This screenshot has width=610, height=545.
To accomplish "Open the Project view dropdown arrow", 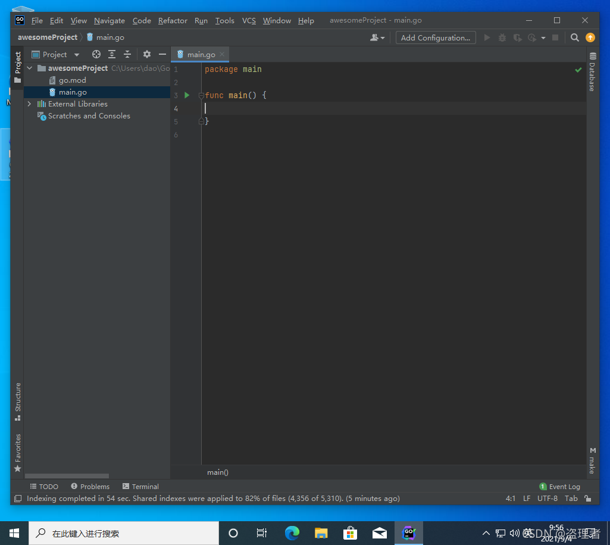I will coord(77,55).
